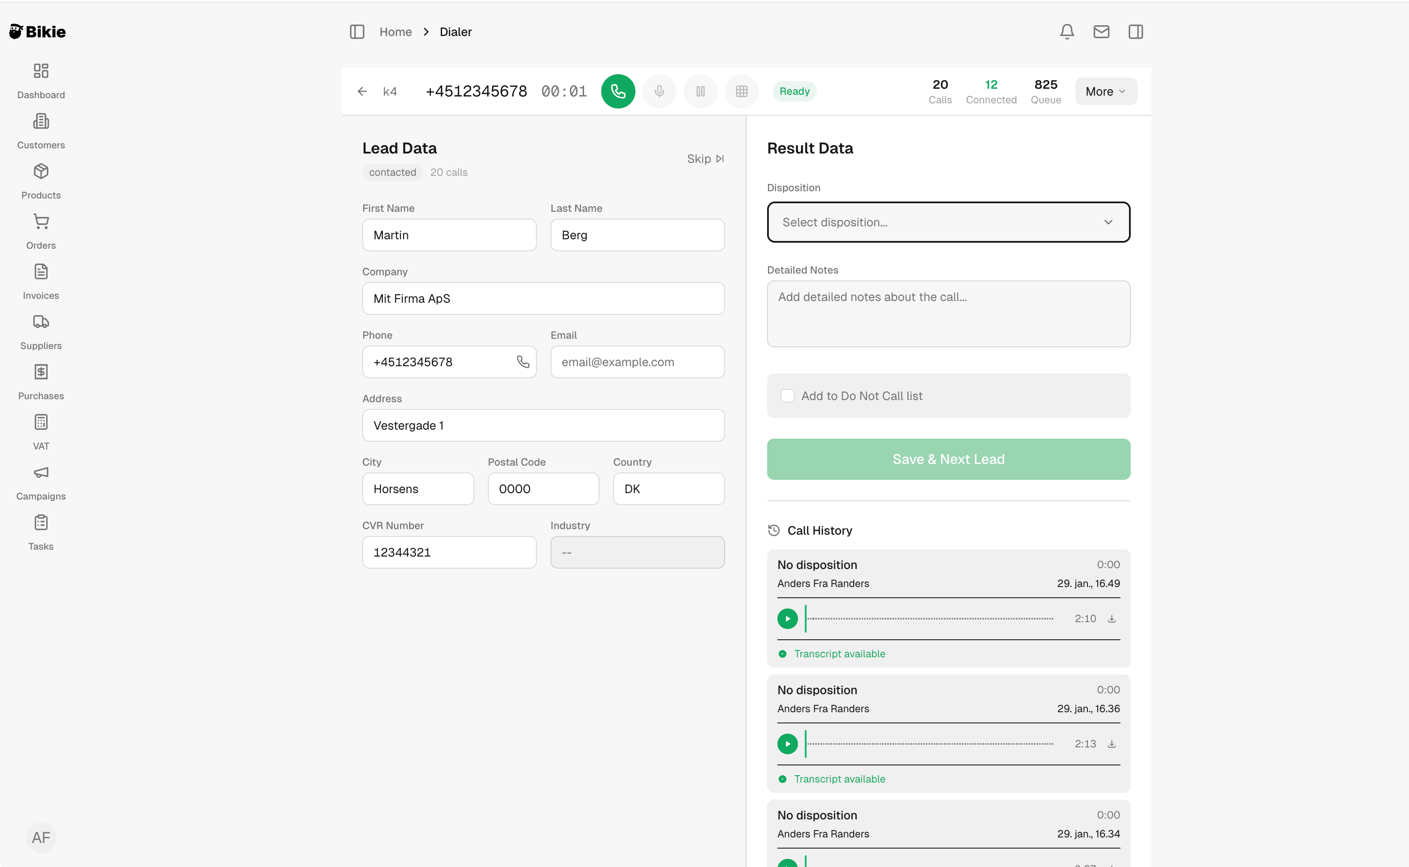1409x867 pixels.
Task: Toggle the right side panel icon
Action: pyautogui.click(x=1135, y=32)
